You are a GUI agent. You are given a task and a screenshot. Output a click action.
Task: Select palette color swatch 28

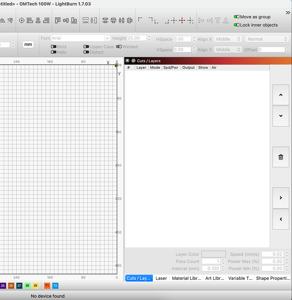pyautogui.click(x=27, y=286)
